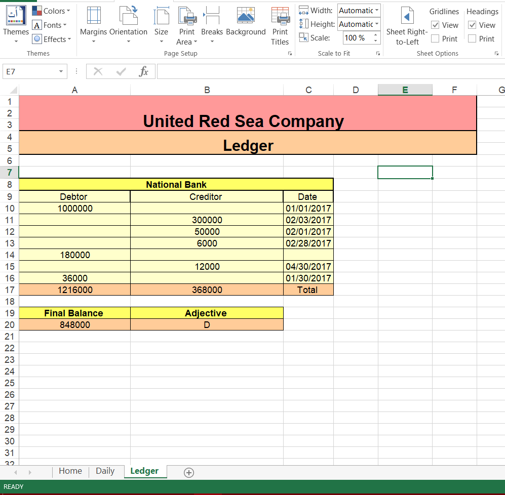
Task: Switch to the Daily sheet tab
Action: click(x=105, y=471)
